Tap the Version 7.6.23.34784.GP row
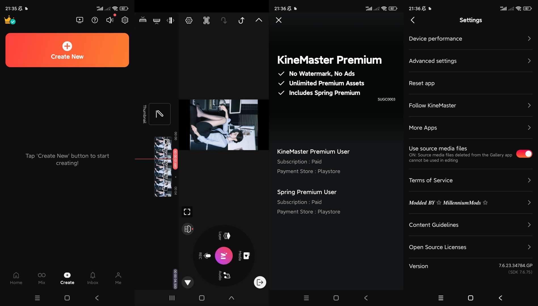 coord(471,268)
